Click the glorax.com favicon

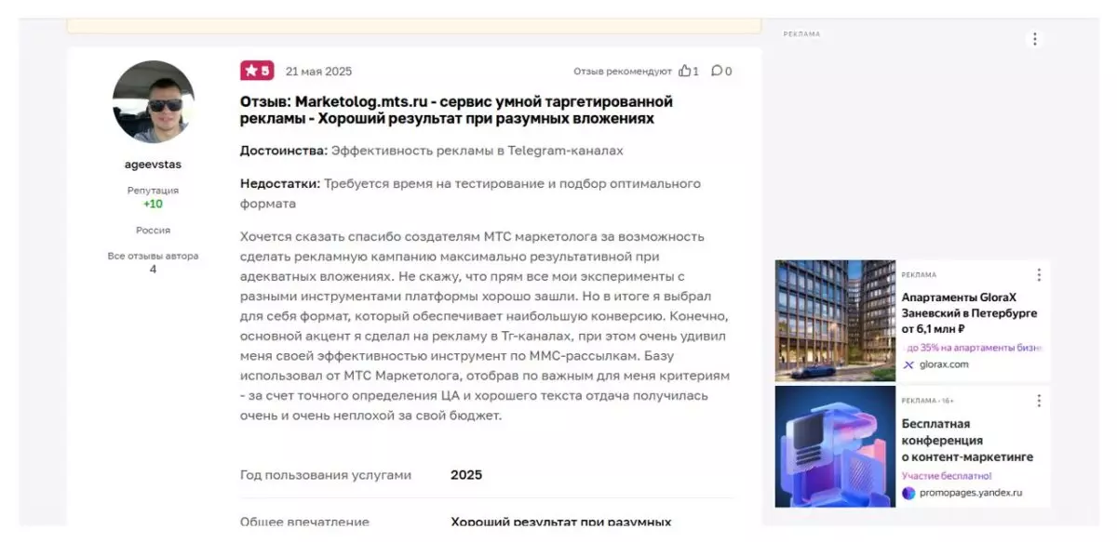908,364
